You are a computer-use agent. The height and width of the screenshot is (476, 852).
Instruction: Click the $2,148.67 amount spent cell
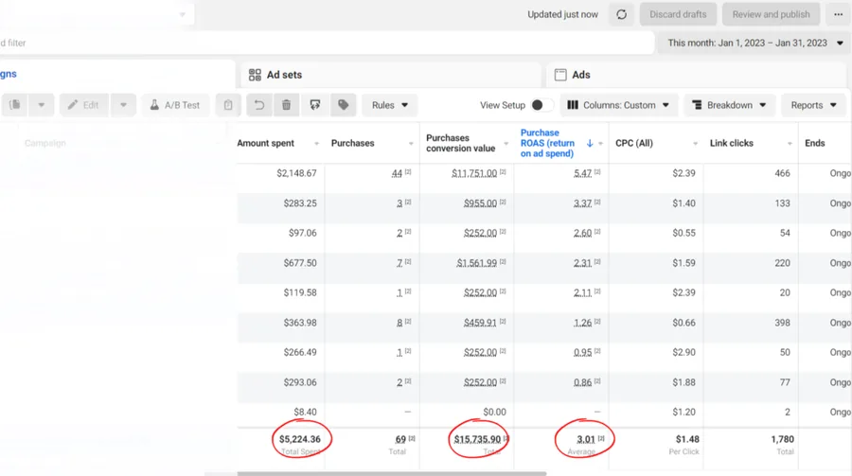pos(296,173)
